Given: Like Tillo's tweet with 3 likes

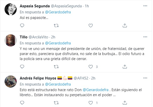Looking at the screenshot, I should tap(91, 67).
